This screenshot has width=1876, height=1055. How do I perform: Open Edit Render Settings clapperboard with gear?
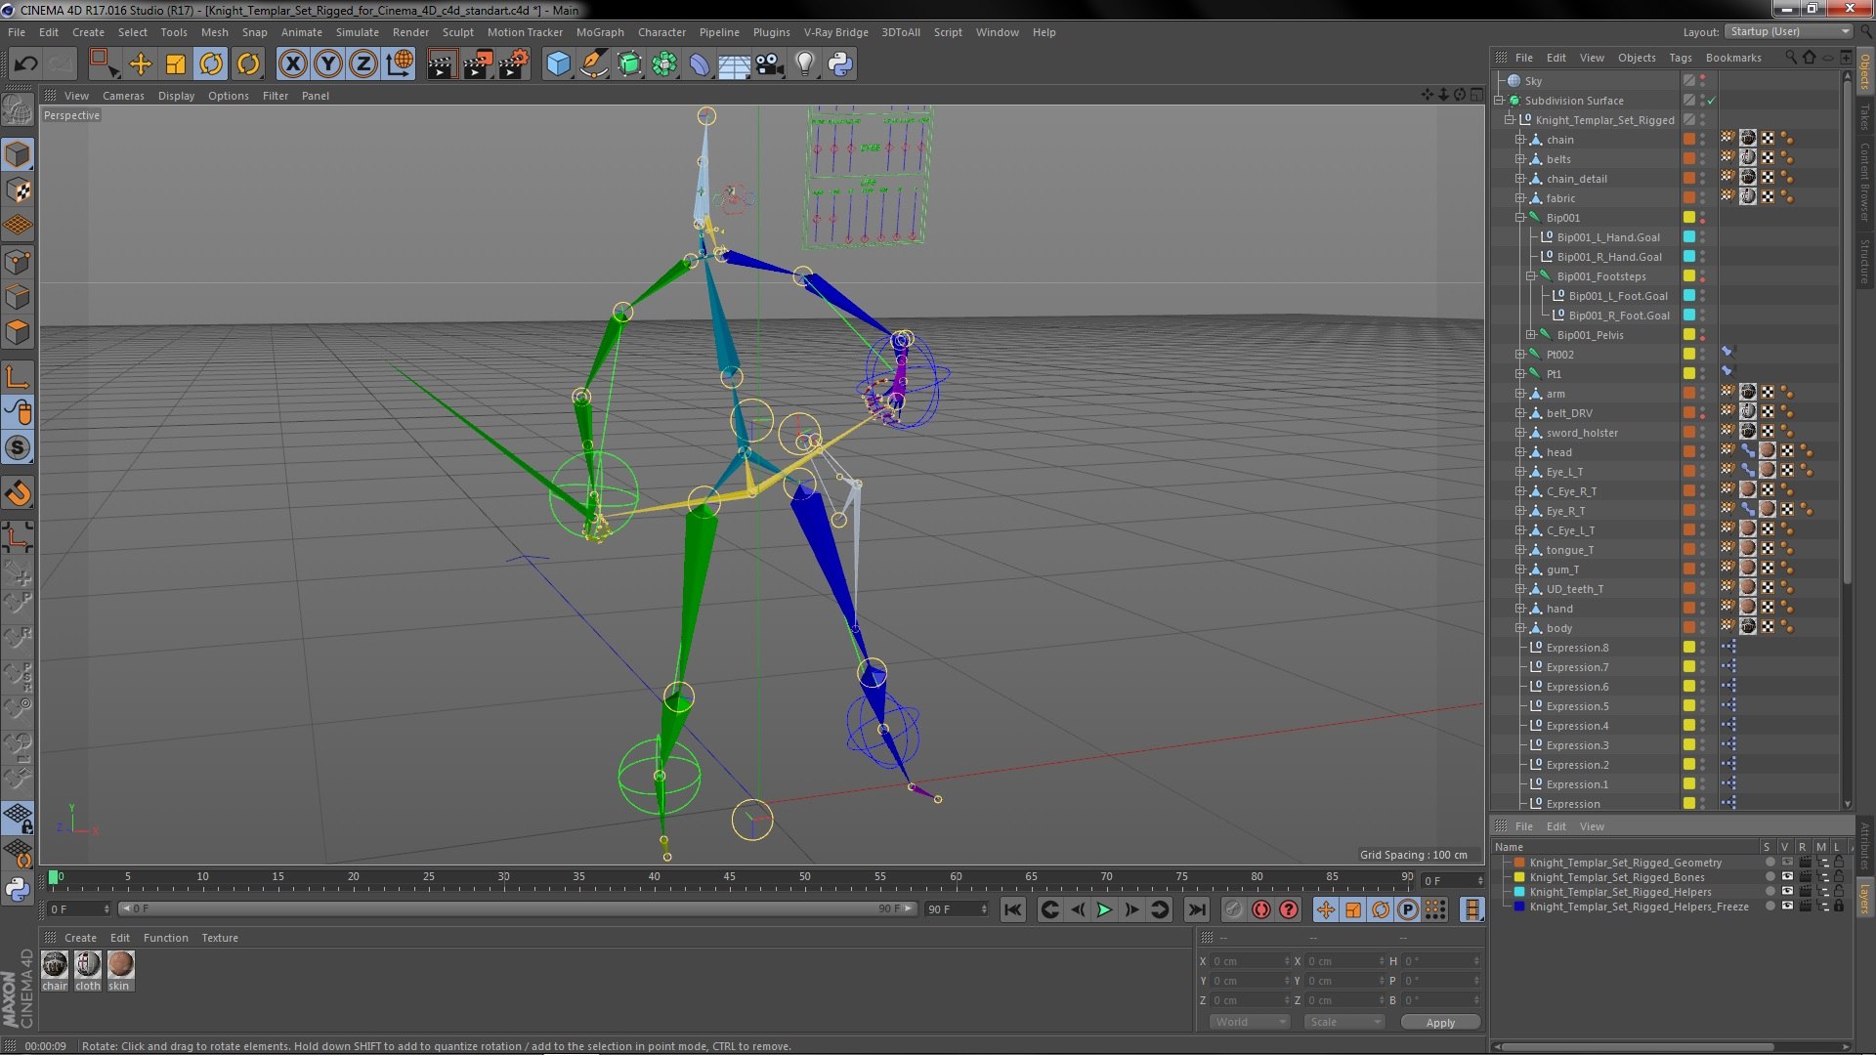[x=514, y=64]
